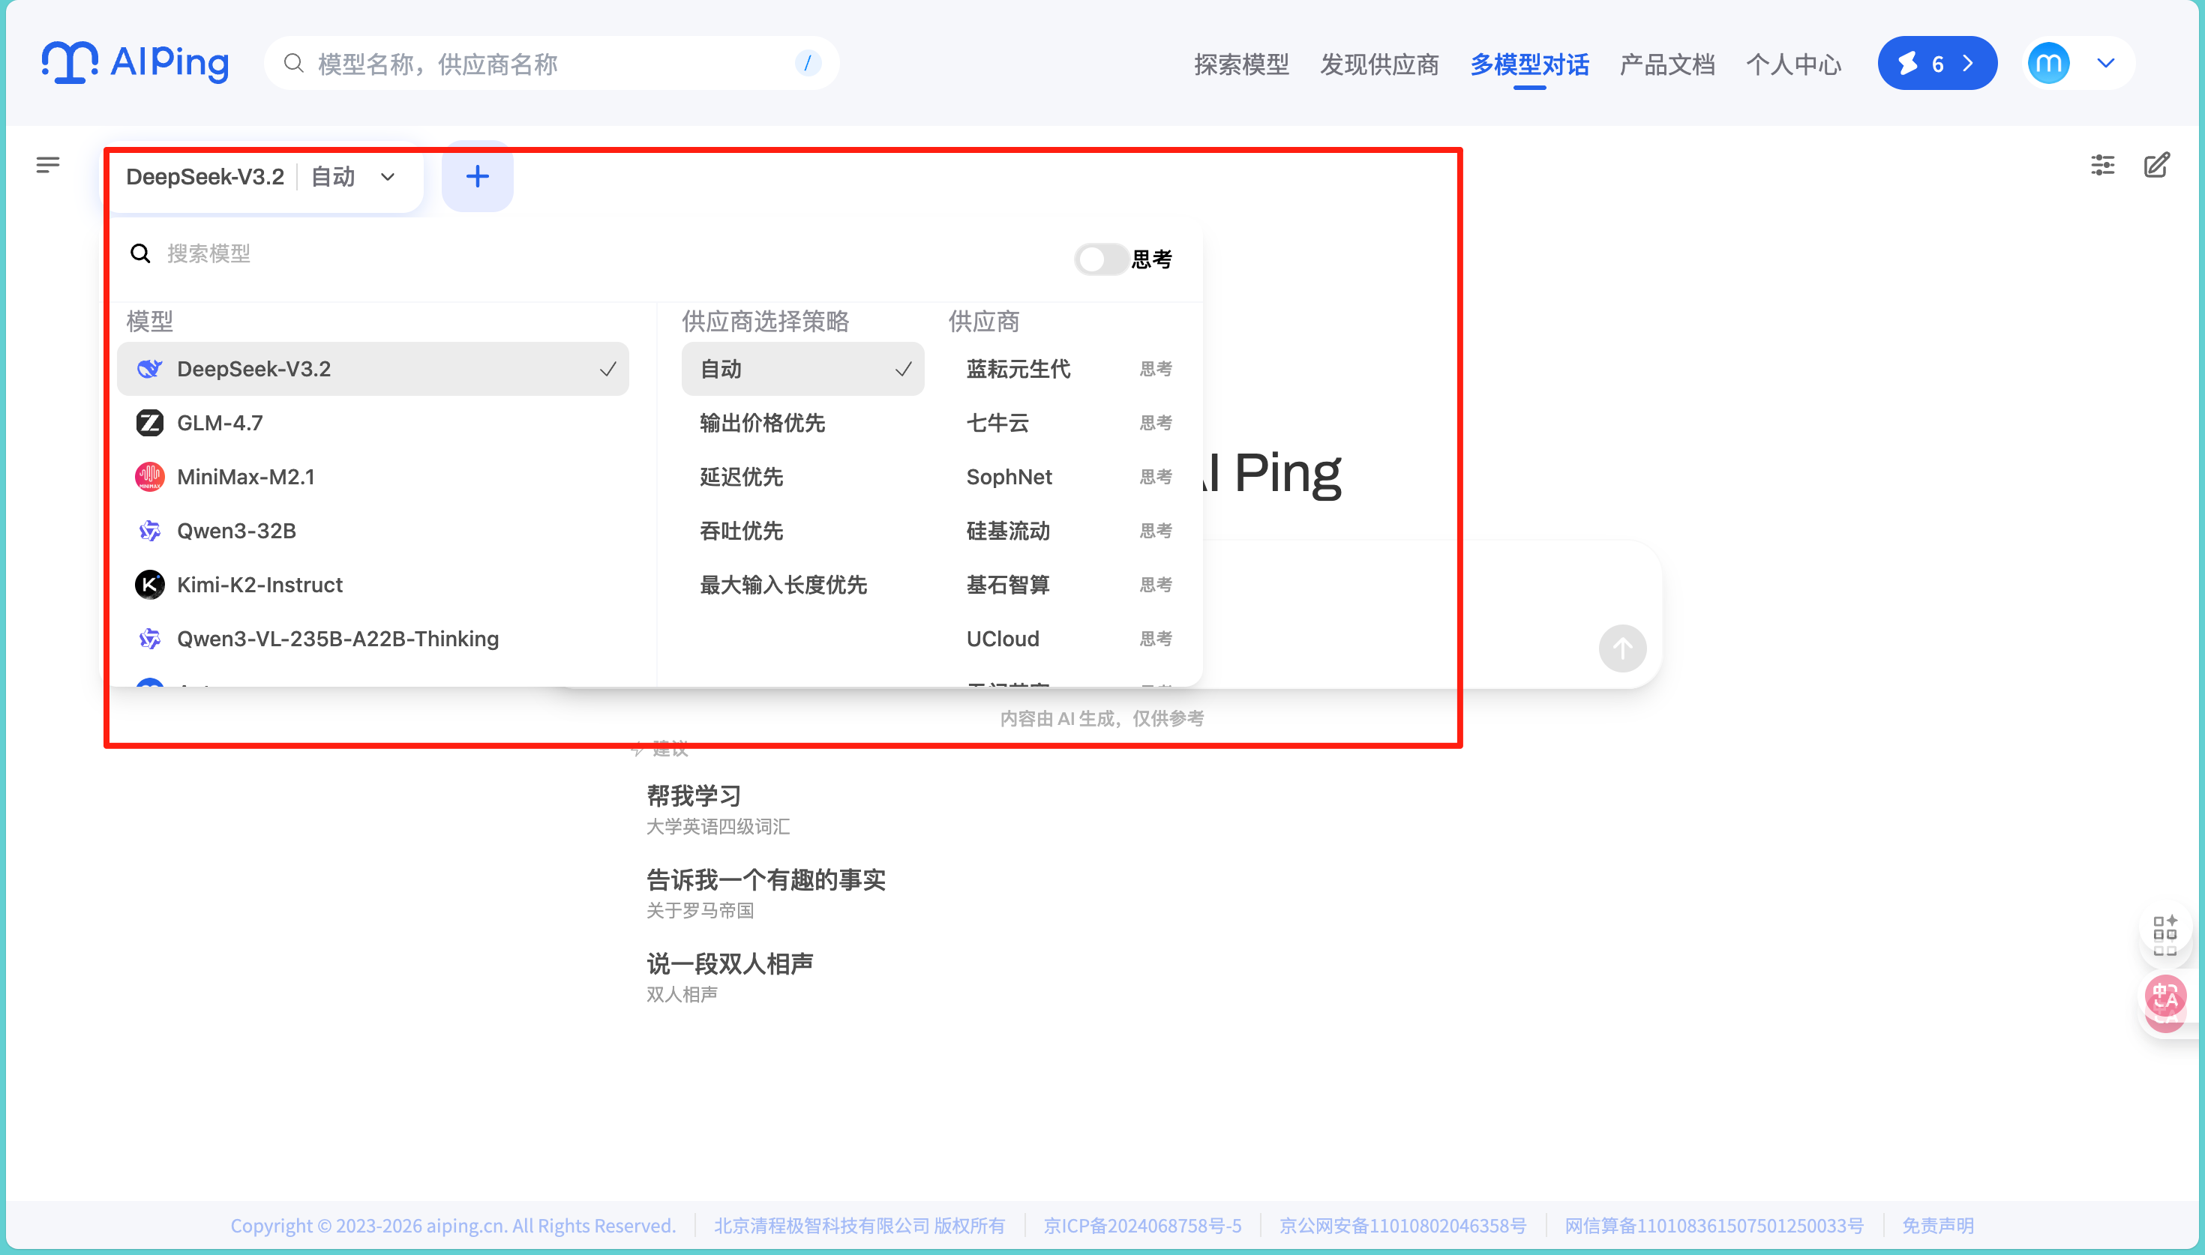Click the AIPing logo icon
2205x1255 pixels.
click(x=70, y=62)
